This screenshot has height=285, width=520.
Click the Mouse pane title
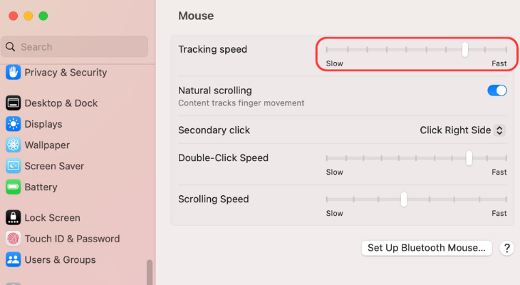196,16
